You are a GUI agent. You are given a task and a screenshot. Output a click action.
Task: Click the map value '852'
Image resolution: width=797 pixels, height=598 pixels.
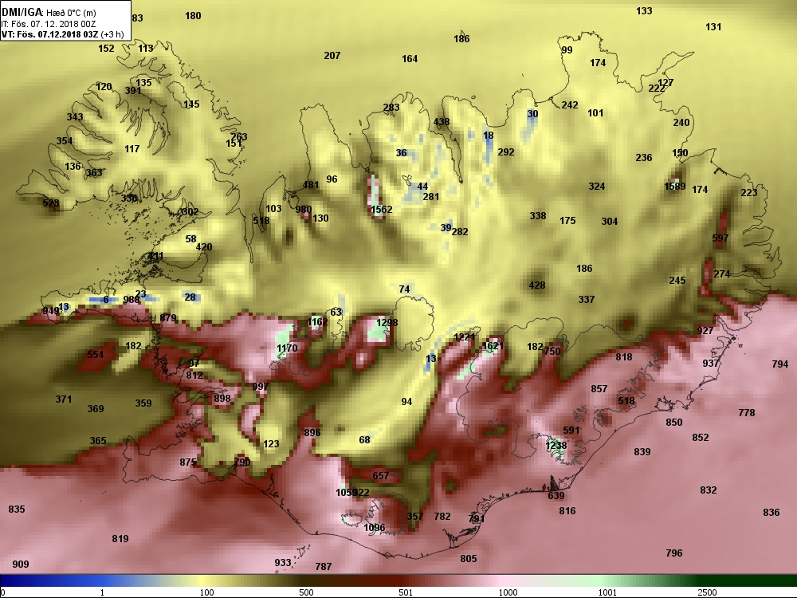click(x=700, y=437)
